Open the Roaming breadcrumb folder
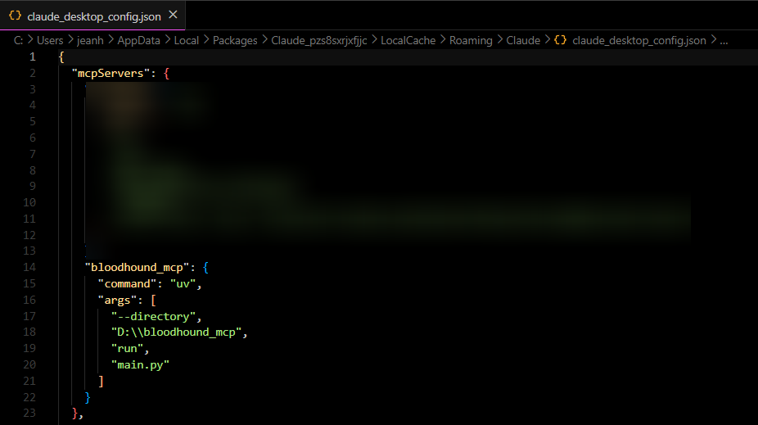This screenshot has width=758, height=425. 471,41
